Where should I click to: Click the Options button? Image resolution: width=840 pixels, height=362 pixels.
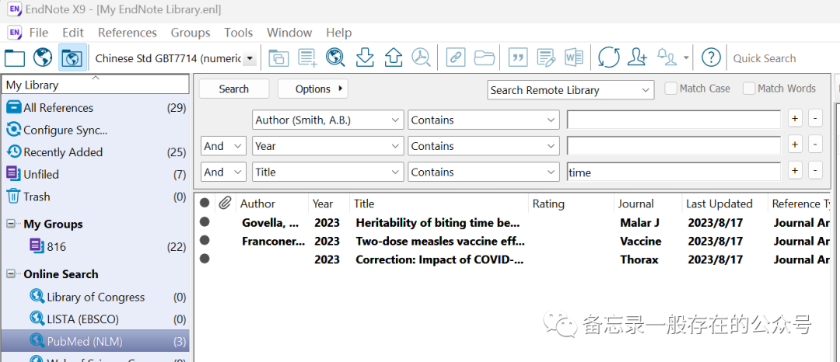313,89
